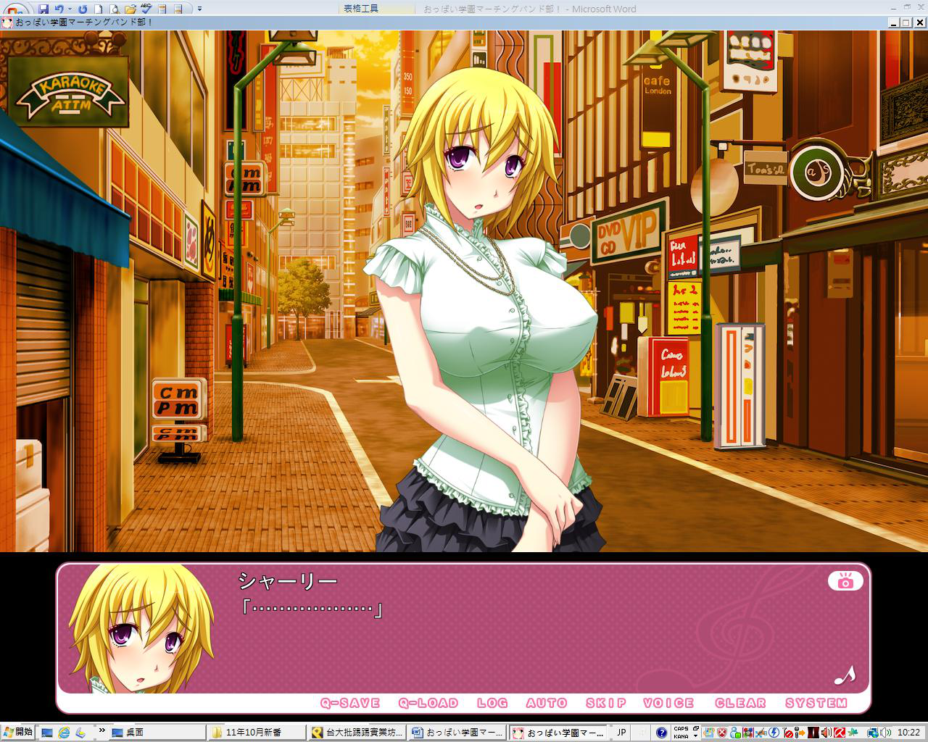928x742 pixels.
Task: Click the シャーリー face portrait
Action: pos(141,628)
